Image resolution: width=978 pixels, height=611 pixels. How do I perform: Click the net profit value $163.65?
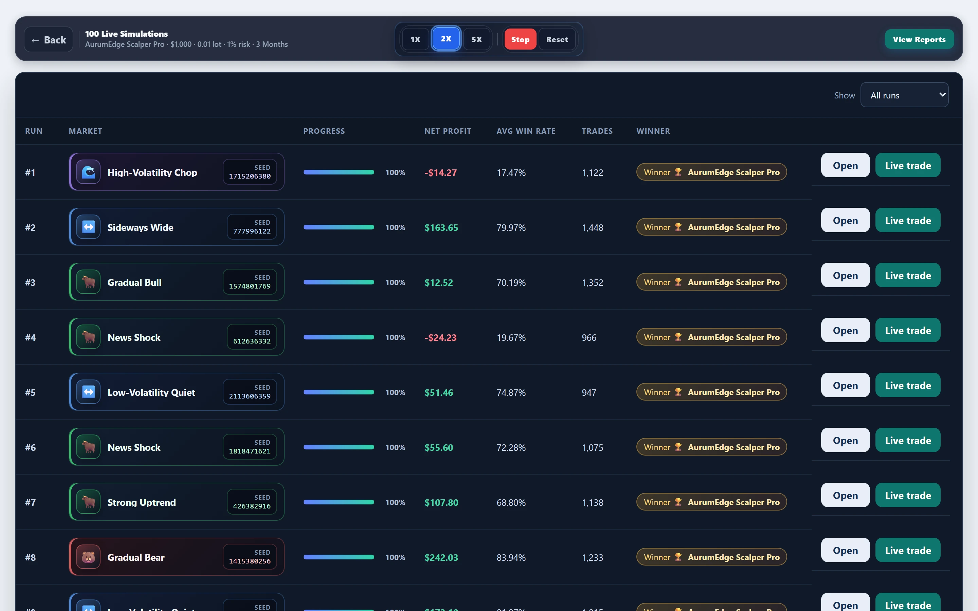pos(441,227)
